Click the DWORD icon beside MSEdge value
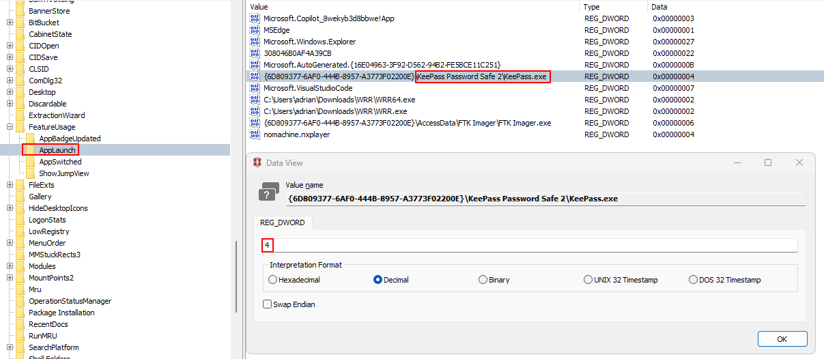The height and width of the screenshot is (359, 824). click(255, 30)
